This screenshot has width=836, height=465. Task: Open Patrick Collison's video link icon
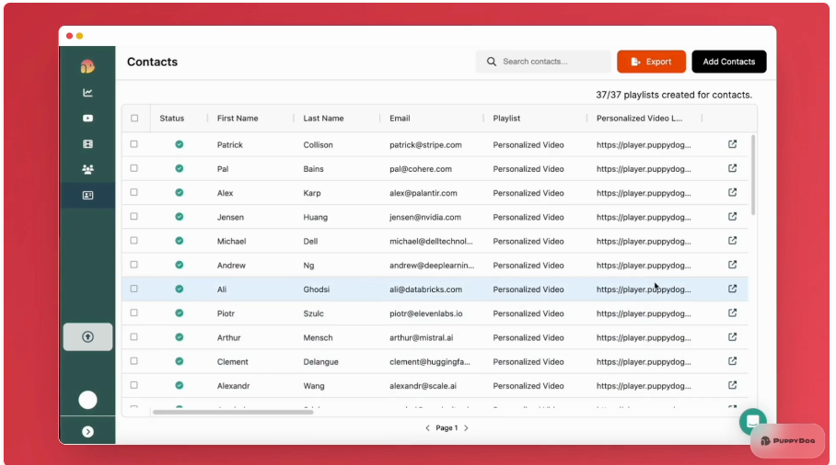(x=732, y=144)
